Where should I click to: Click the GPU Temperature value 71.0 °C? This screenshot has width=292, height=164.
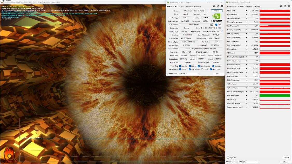tap(254, 18)
